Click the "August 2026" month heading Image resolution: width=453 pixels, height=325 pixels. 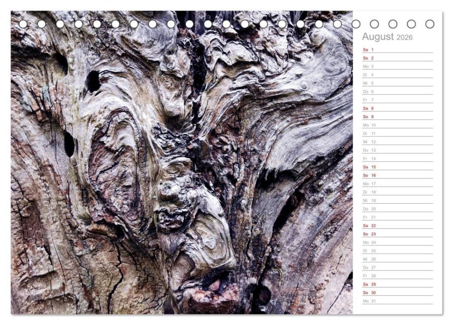point(387,37)
